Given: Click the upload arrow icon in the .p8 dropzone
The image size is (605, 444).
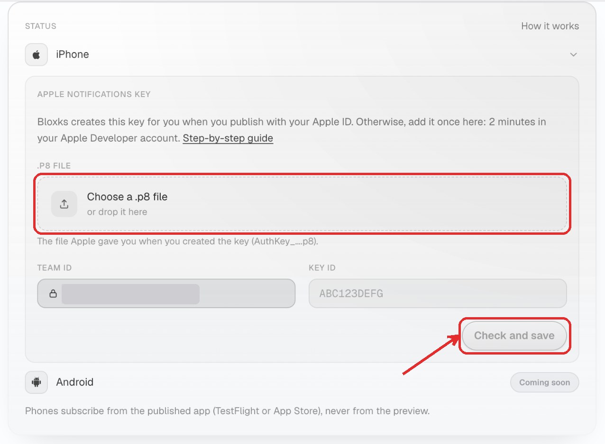Looking at the screenshot, I should click(64, 204).
